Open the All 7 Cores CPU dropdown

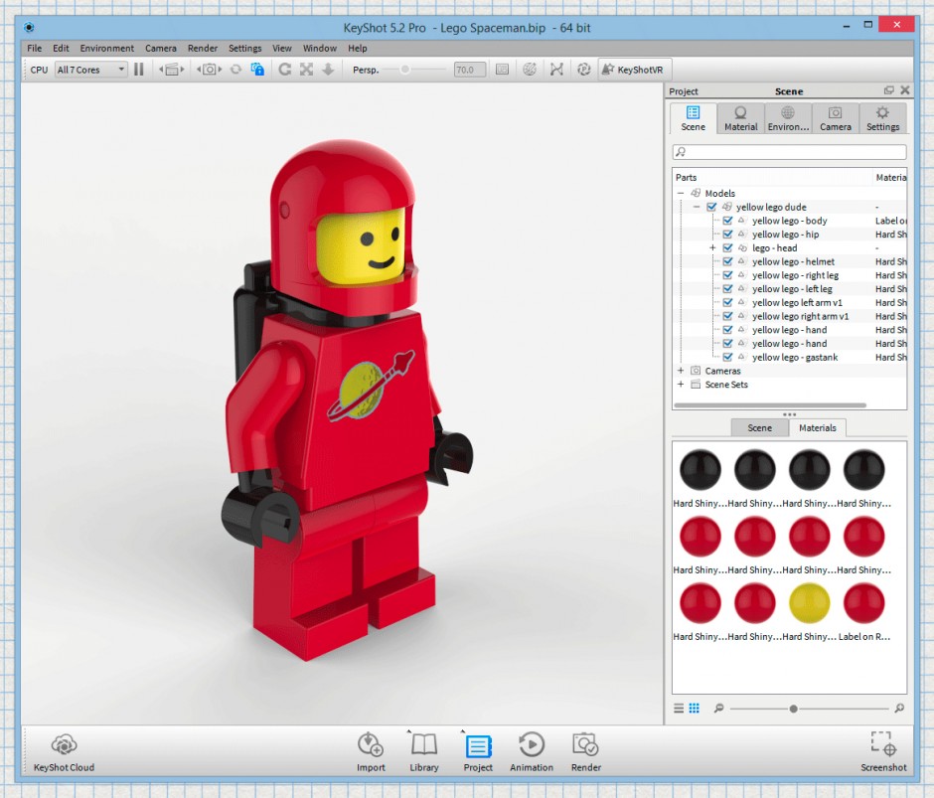91,70
